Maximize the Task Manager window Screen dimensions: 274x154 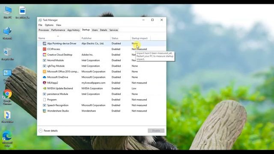coord(152,20)
